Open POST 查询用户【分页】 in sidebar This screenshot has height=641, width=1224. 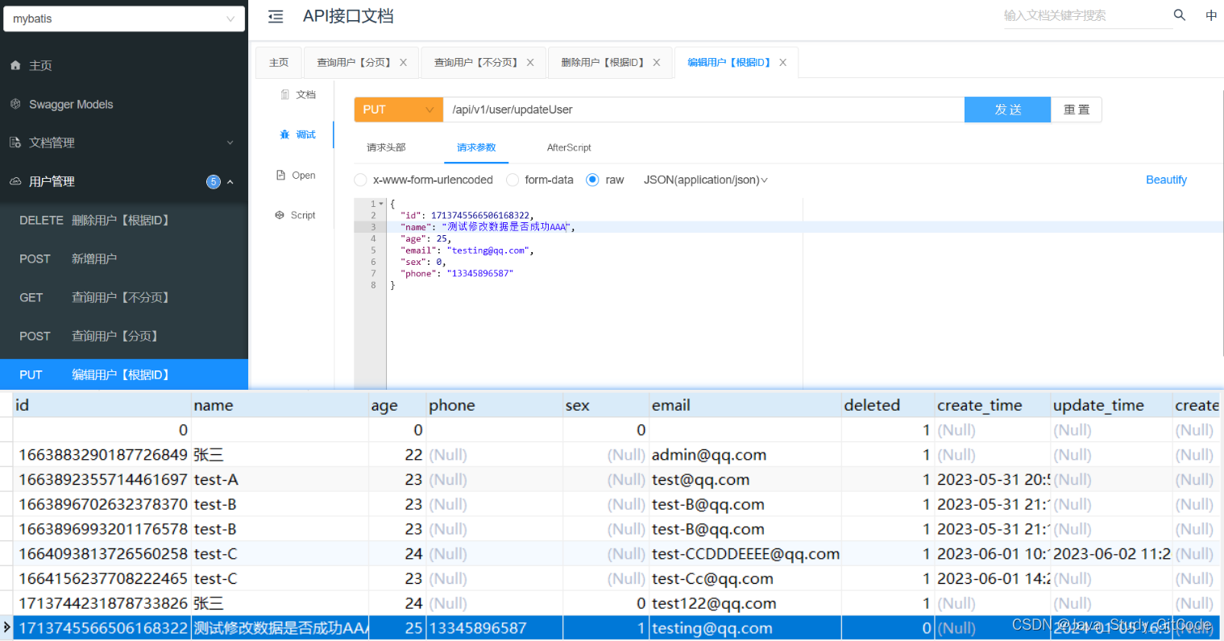(x=124, y=336)
